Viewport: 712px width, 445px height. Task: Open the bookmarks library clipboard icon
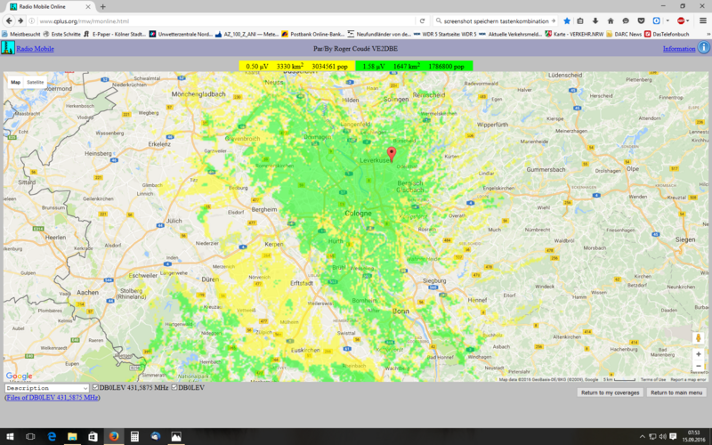pyautogui.click(x=580, y=20)
